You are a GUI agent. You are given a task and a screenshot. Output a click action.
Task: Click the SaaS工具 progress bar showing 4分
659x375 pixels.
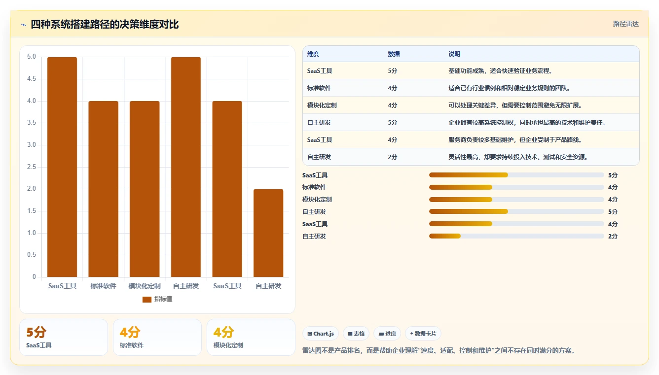click(x=516, y=224)
